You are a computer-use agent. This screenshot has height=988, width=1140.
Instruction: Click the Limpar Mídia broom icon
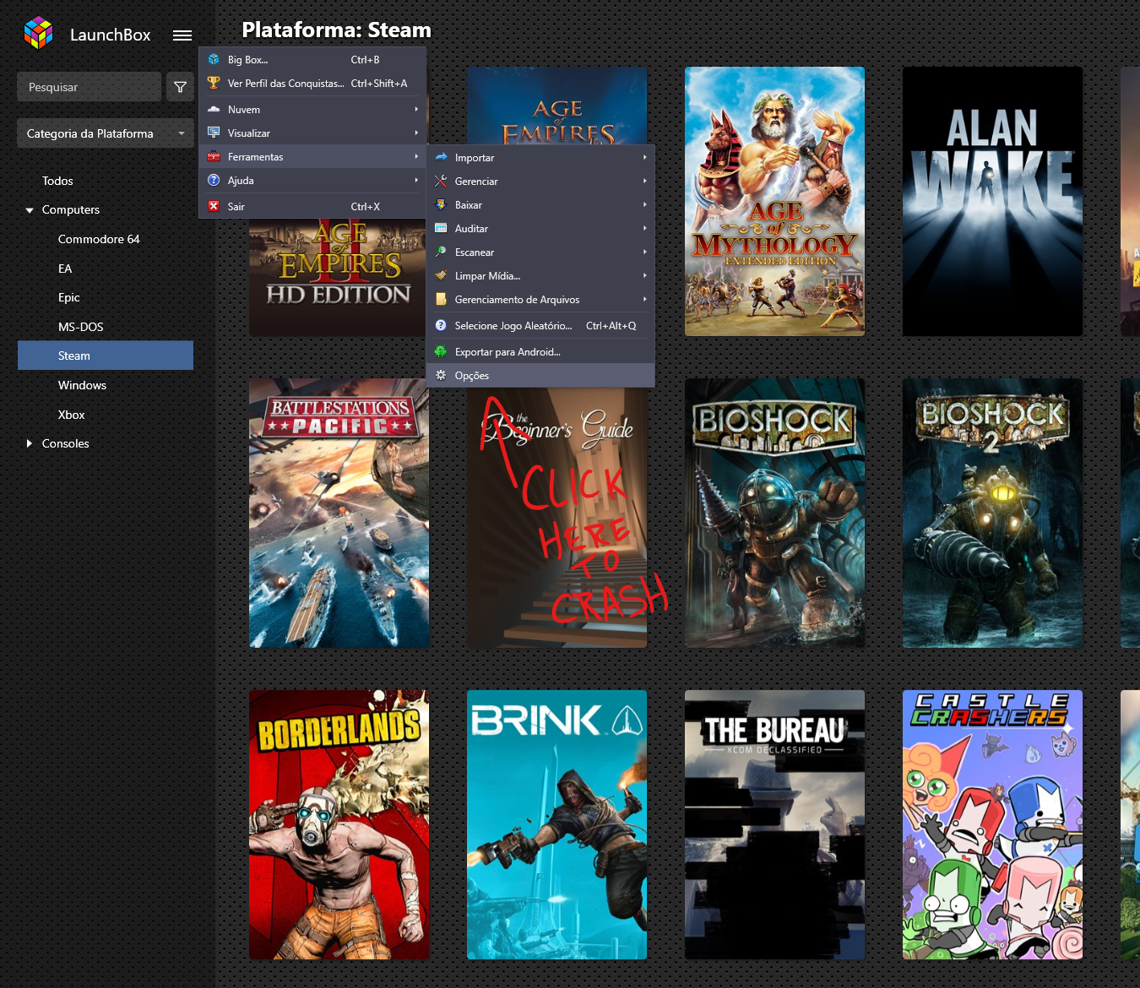[x=441, y=275]
